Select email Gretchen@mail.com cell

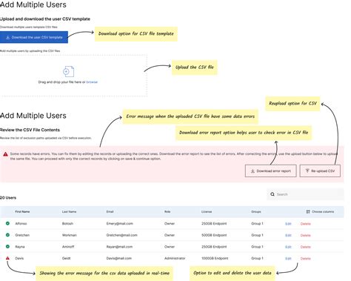pyautogui.click(x=121, y=235)
